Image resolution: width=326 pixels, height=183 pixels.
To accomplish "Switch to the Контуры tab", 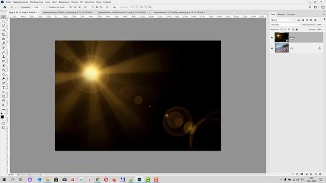I will coord(291,14).
